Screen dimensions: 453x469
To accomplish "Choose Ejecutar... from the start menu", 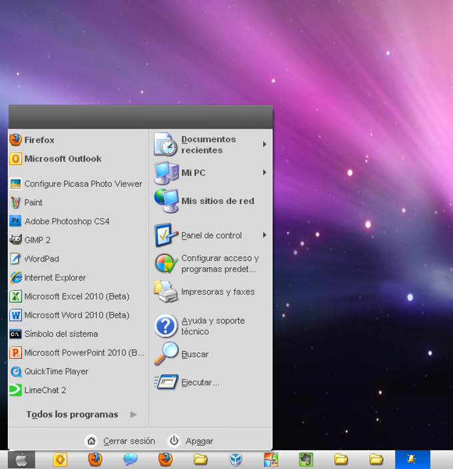I will 200,382.
